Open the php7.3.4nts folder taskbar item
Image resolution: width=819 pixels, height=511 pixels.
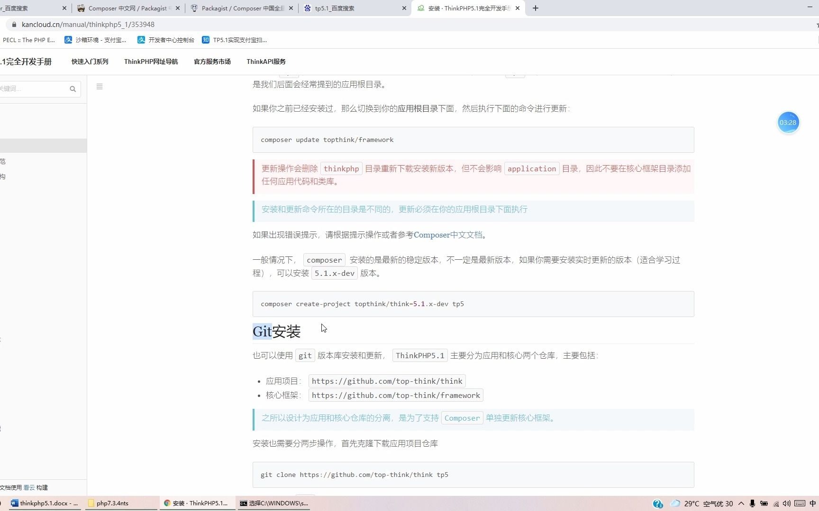121,503
